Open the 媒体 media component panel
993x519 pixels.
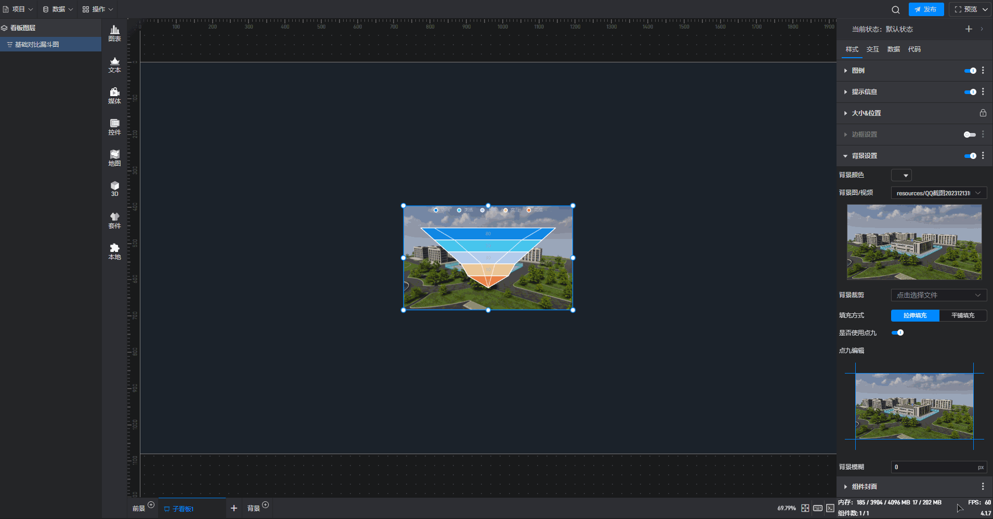114,96
